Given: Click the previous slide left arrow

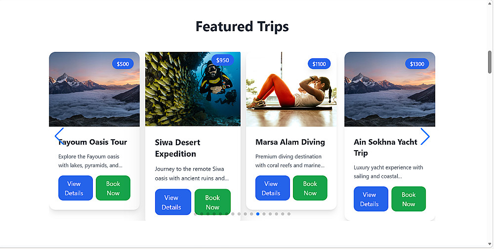Looking at the screenshot, I should 59,136.
